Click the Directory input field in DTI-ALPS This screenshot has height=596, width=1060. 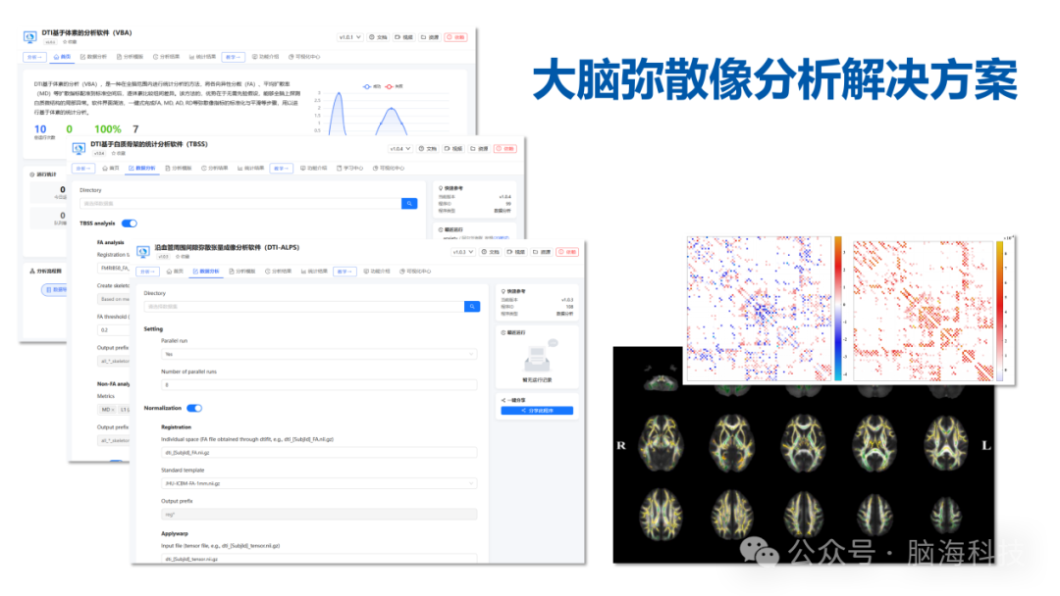[303, 307]
